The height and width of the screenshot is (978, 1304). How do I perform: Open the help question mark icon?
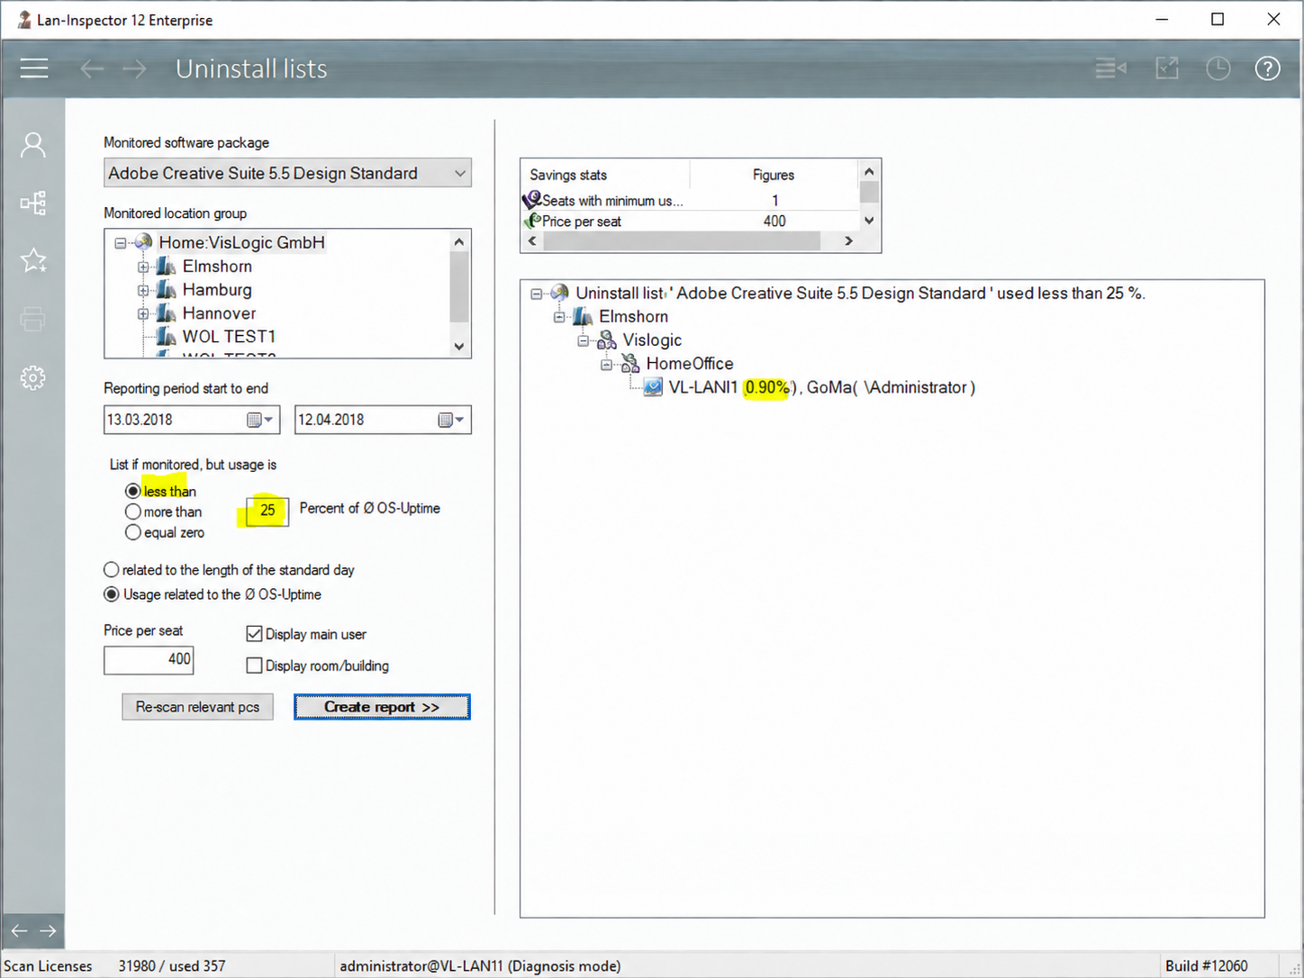(x=1268, y=68)
